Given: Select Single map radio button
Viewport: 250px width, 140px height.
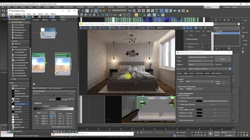Looking at the screenshot, I should pos(179,101).
